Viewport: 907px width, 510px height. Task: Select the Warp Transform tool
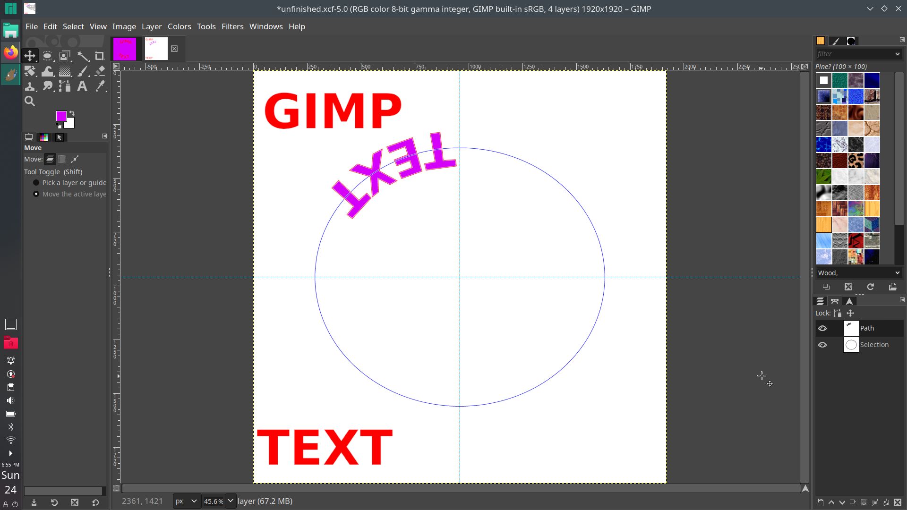pos(47,71)
